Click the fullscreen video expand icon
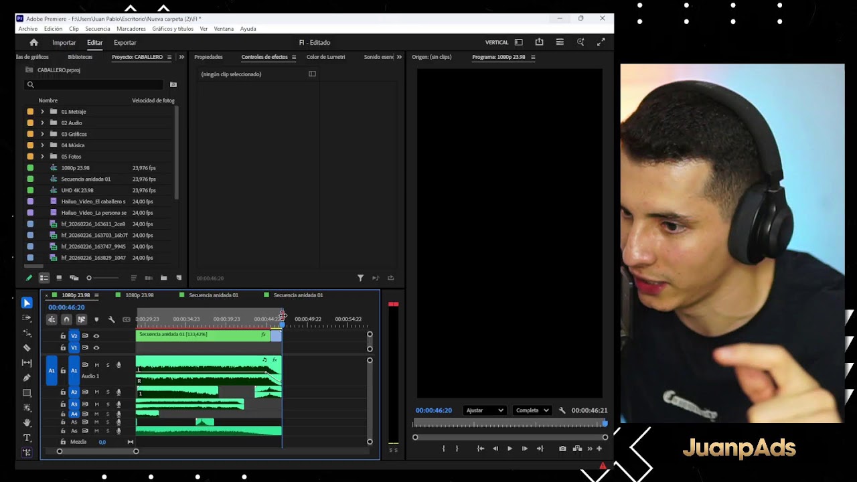This screenshot has width=857, height=482. (601, 42)
